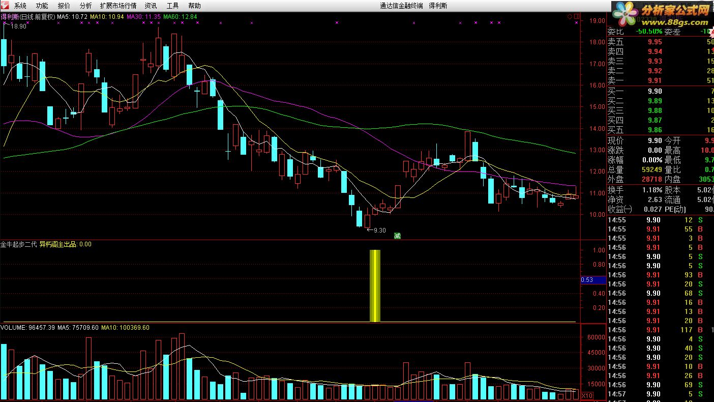Open the 报价 menu
Image resolution: width=714 pixels, height=402 pixels.
64,6
